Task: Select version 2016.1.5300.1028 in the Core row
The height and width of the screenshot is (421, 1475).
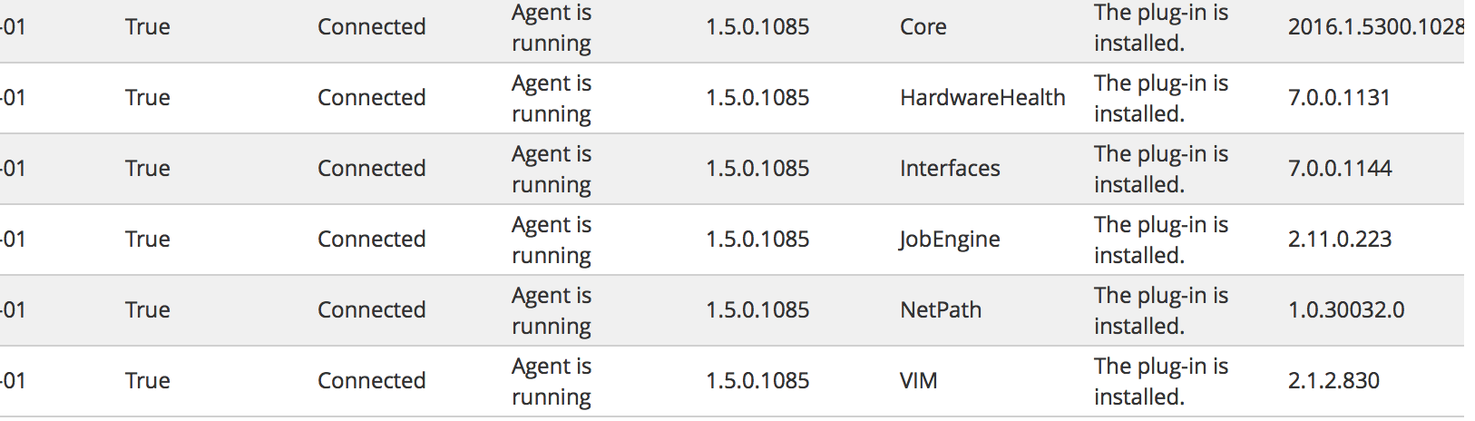Action: (1376, 27)
